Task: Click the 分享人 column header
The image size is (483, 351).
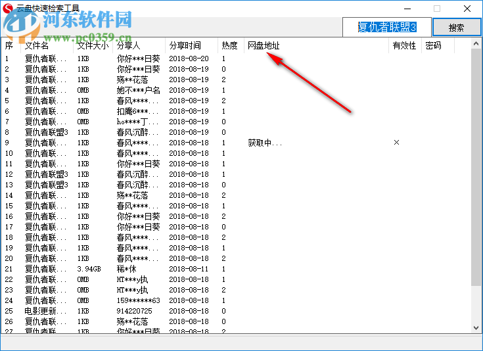Action: [x=139, y=45]
